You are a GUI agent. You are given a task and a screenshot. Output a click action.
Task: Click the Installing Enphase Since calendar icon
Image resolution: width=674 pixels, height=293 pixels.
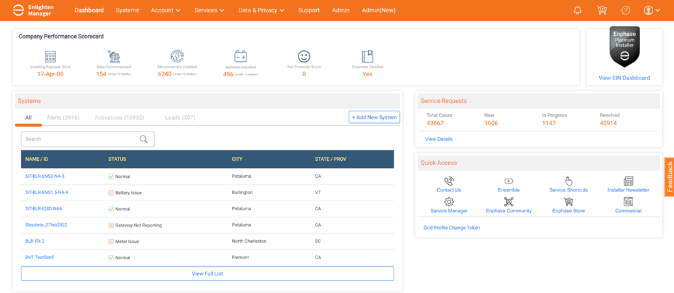(50, 57)
